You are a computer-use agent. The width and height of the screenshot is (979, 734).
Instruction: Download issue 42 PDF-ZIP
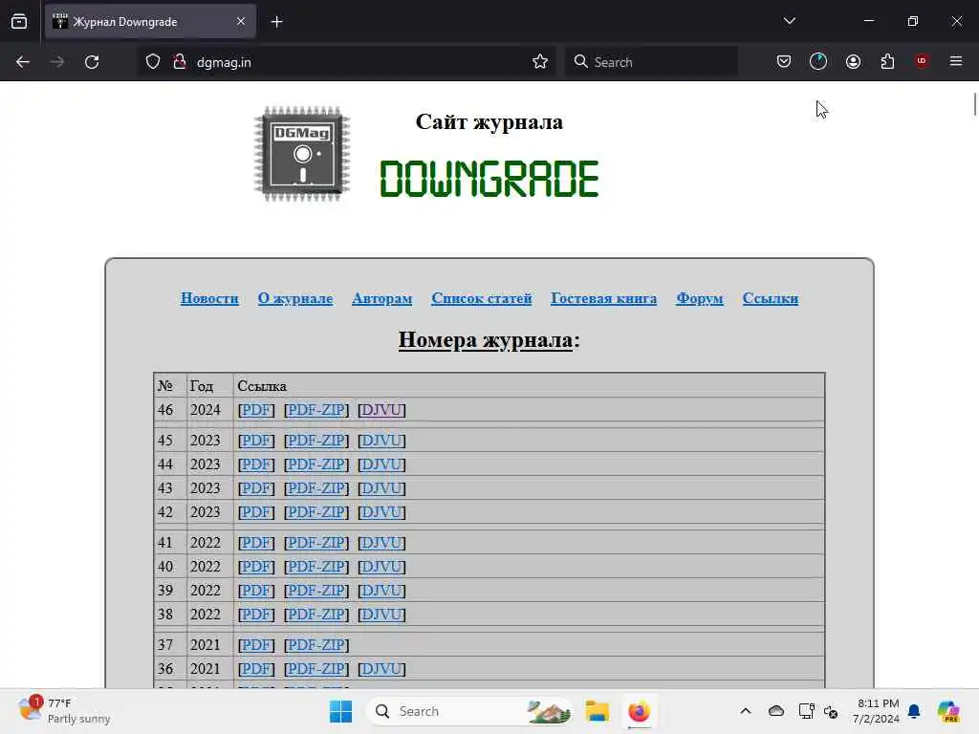pyautogui.click(x=315, y=512)
